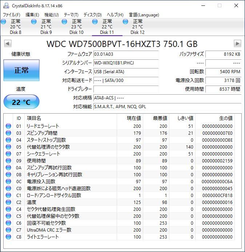Click the インターフェース field USB (Serial ATA)

point(126,71)
